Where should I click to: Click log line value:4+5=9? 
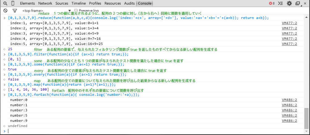point(54,33)
